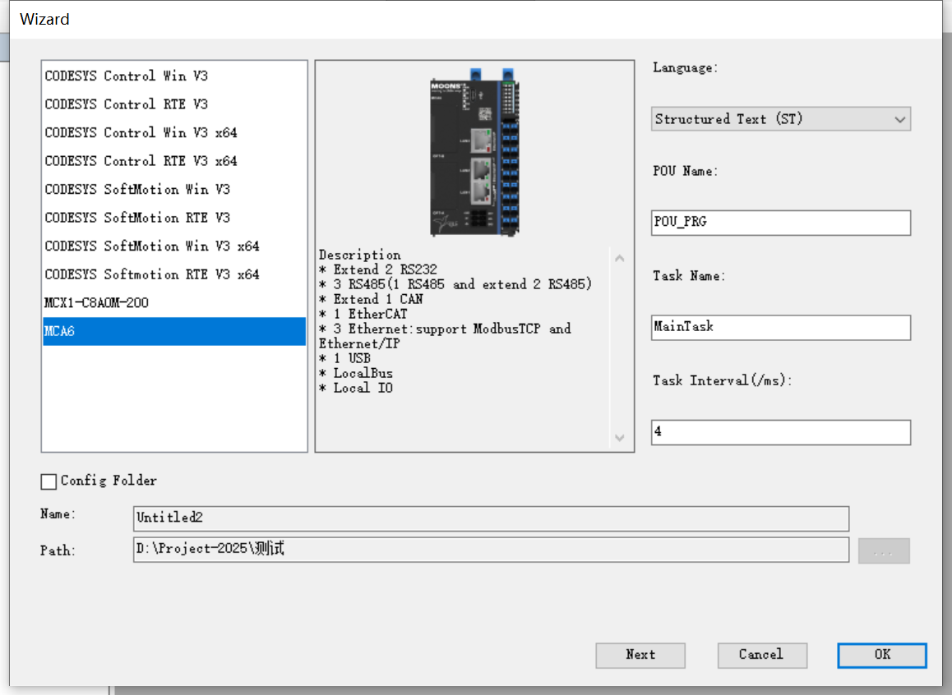Viewport: 952px width, 695px height.
Task: Click the Task Name input field
Action: [x=781, y=328]
